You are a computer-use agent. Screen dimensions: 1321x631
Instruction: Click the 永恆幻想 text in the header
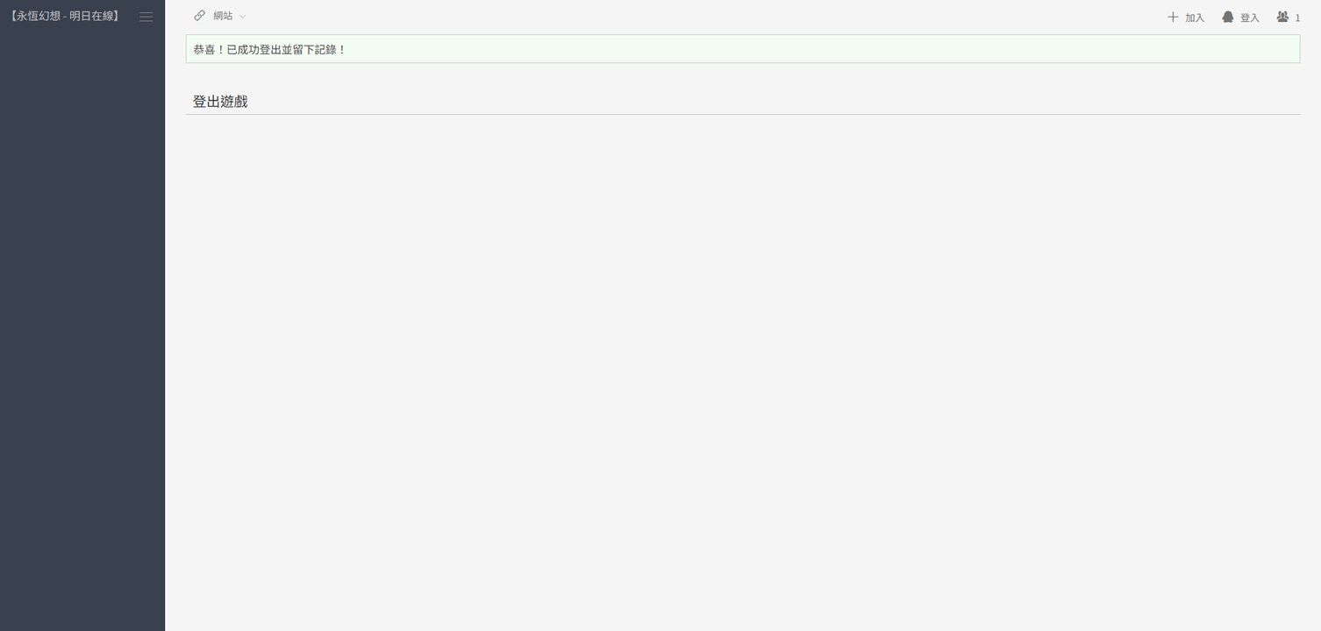(39, 16)
